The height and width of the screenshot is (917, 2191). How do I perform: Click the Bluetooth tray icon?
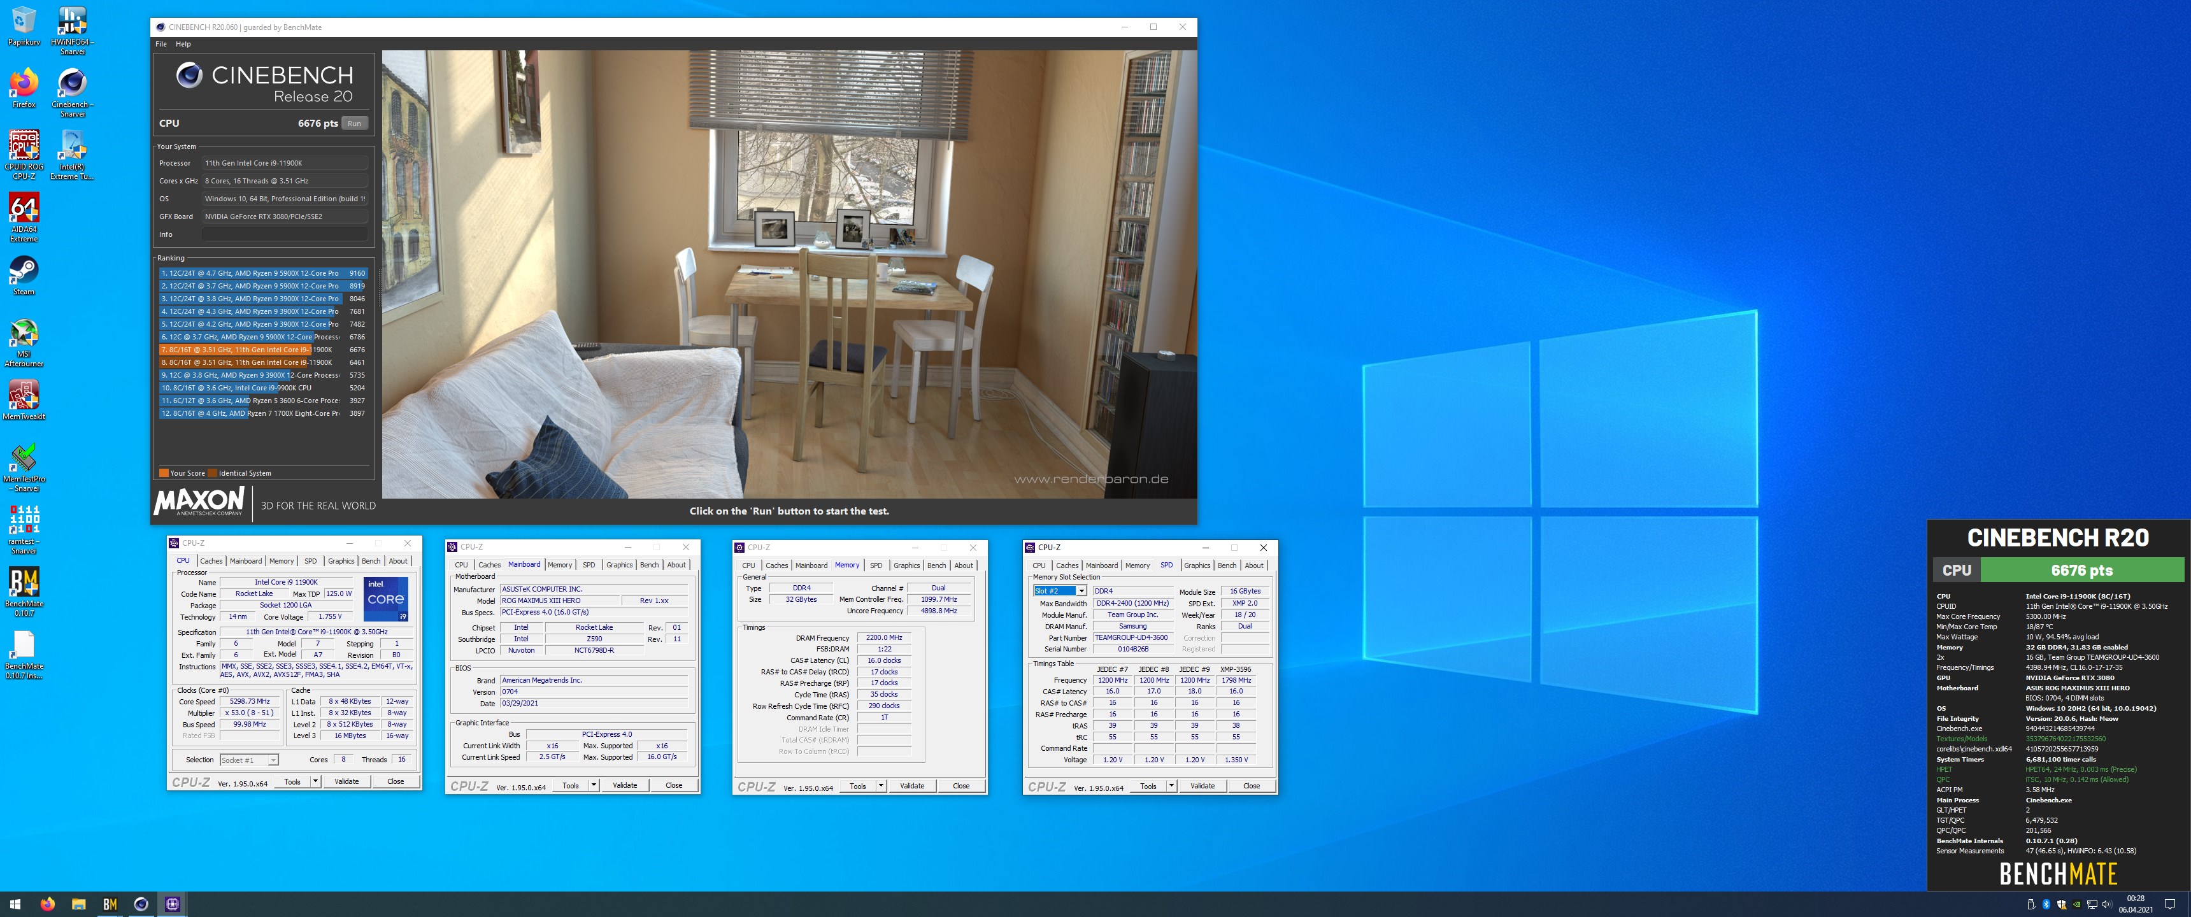point(2046,904)
